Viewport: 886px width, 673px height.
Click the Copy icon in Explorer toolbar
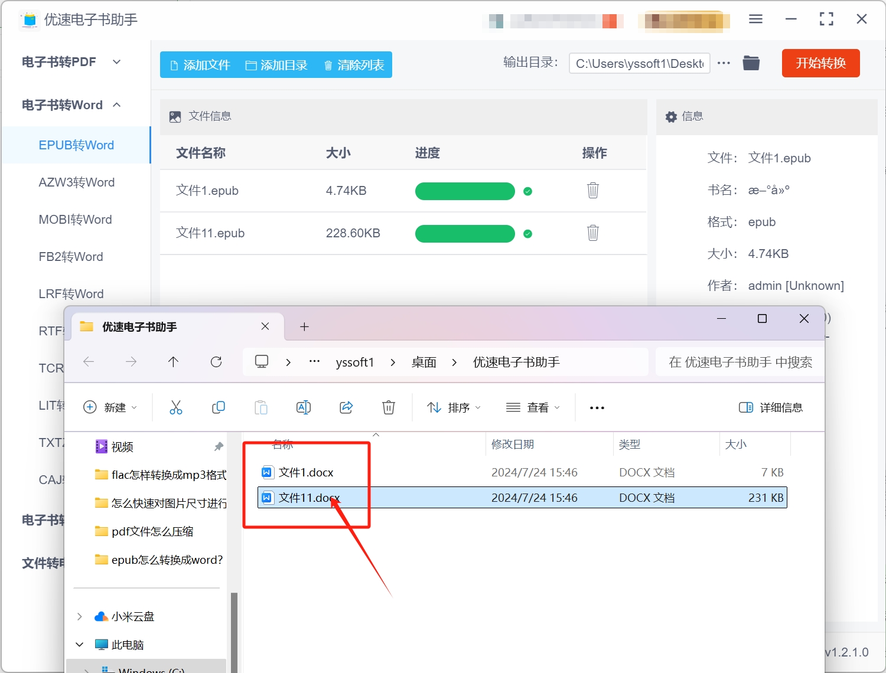pos(219,407)
